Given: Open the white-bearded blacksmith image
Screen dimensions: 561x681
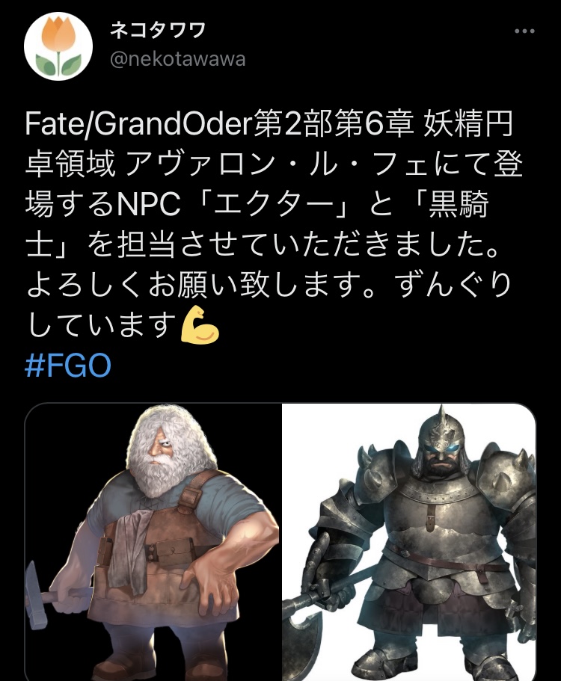Looking at the screenshot, I should [153, 542].
